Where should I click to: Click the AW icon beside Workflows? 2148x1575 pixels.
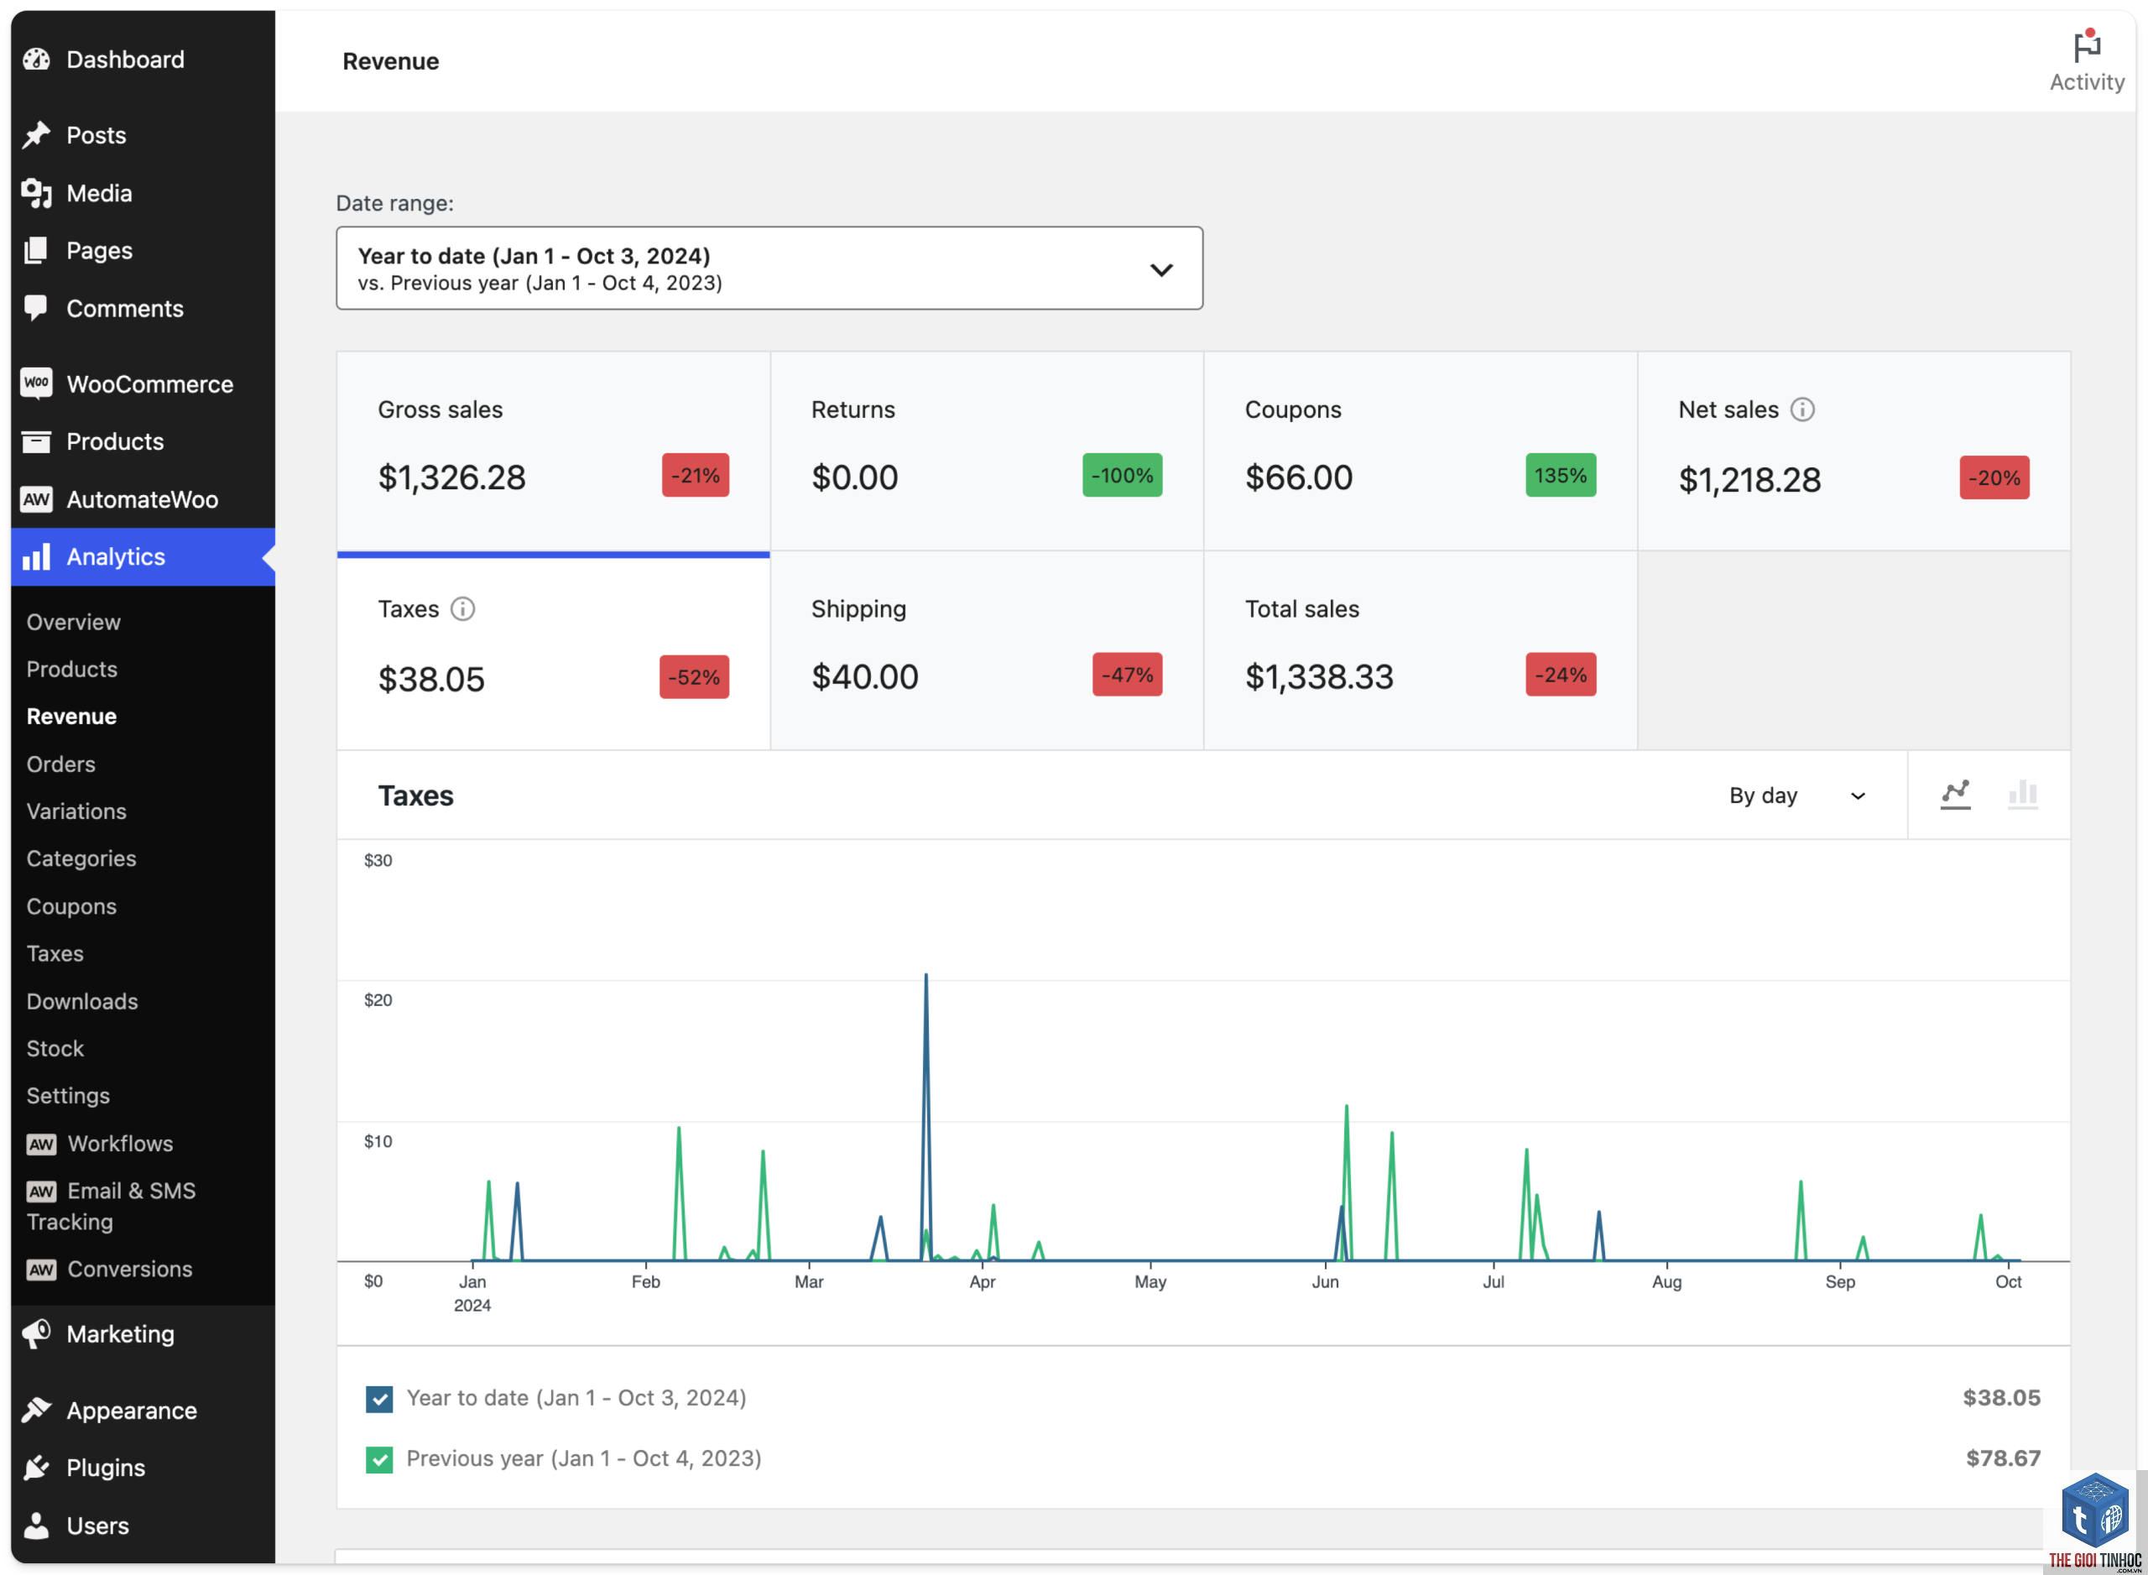click(41, 1144)
